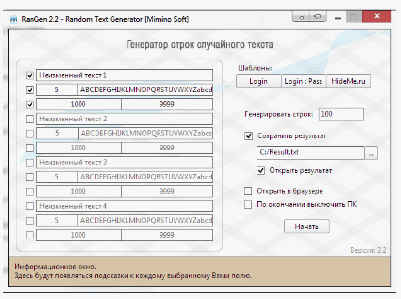This screenshot has height=299, width=401.
Task: Enable the Неизменный текст 4 checkbox
Action: click(30, 206)
